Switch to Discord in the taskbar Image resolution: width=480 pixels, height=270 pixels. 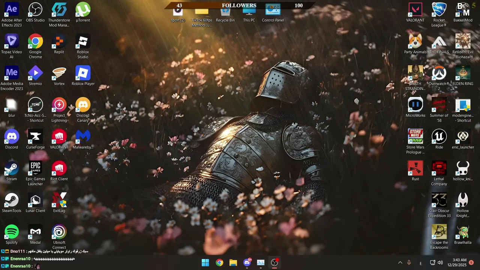click(x=247, y=262)
